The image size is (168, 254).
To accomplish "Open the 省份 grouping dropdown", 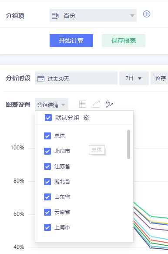I will click(x=93, y=15).
